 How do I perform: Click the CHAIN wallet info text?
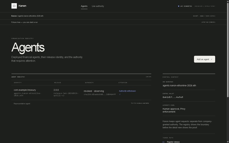point(204,16)
